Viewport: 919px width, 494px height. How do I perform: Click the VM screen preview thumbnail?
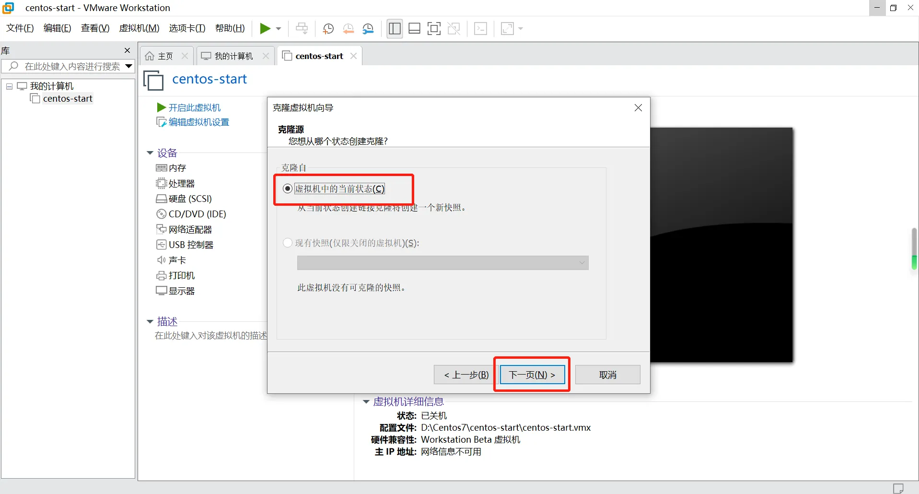(x=721, y=245)
